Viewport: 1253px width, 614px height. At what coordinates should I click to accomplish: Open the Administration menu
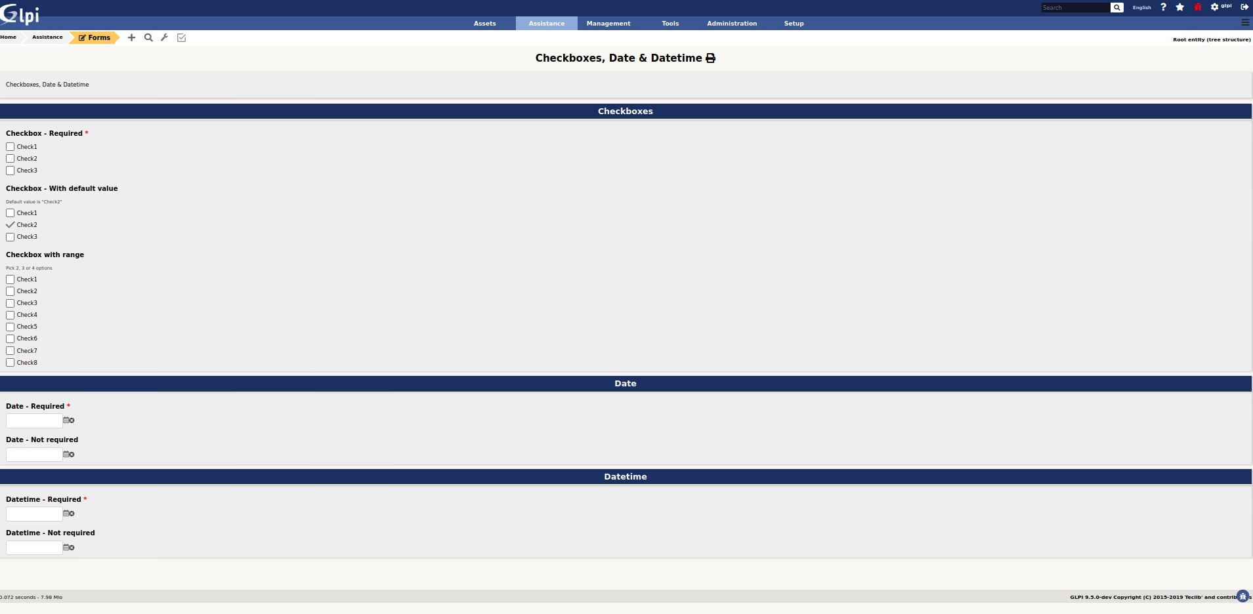(x=731, y=23)
